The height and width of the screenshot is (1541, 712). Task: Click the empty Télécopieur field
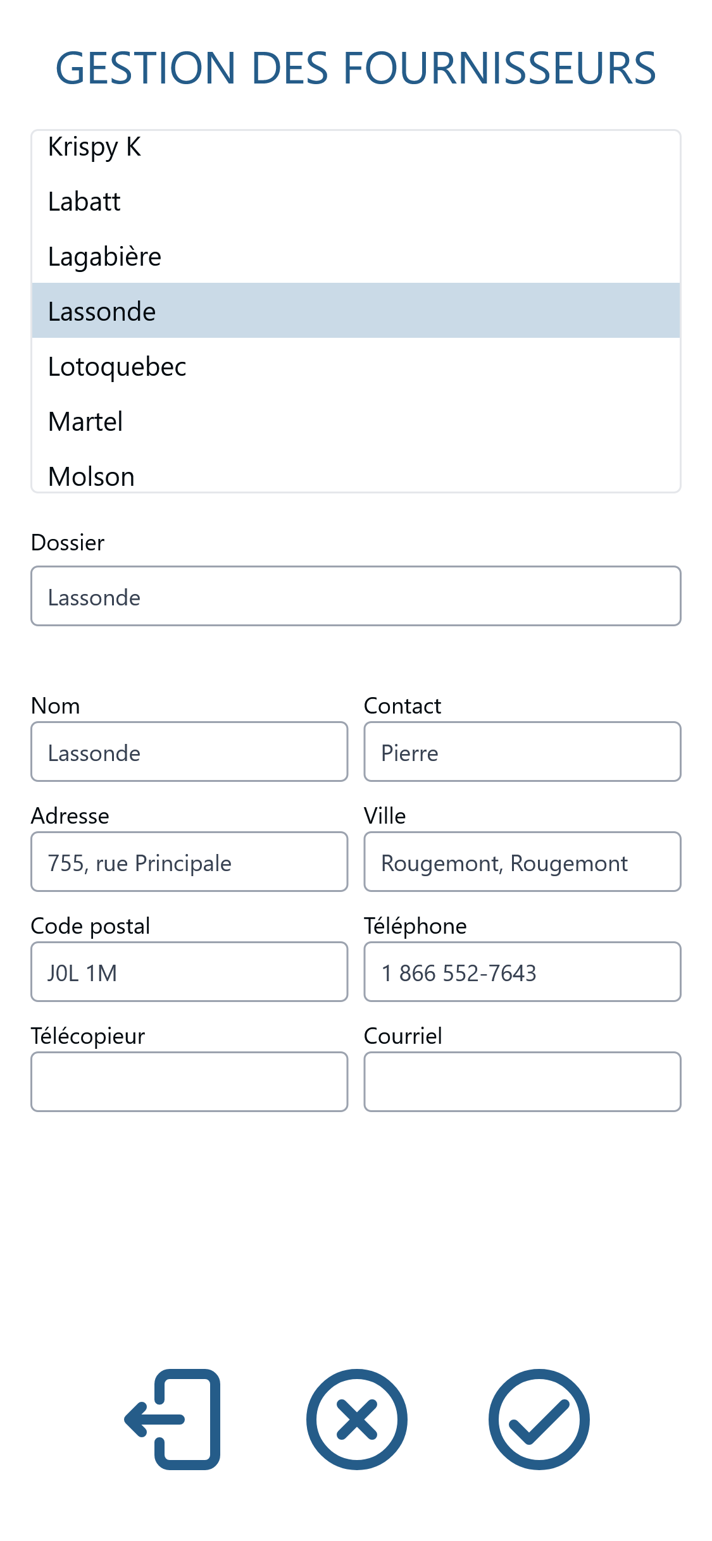coord(189,1082)
